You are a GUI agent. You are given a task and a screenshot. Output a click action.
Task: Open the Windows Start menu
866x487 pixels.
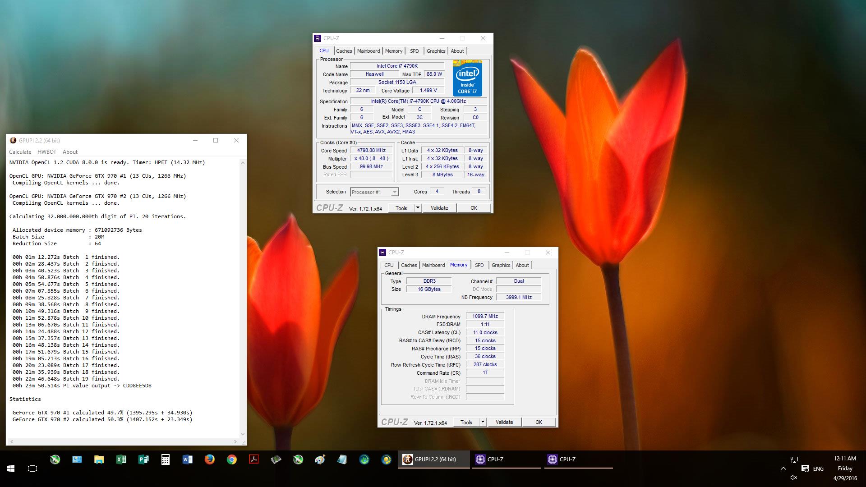click(11, 469)
